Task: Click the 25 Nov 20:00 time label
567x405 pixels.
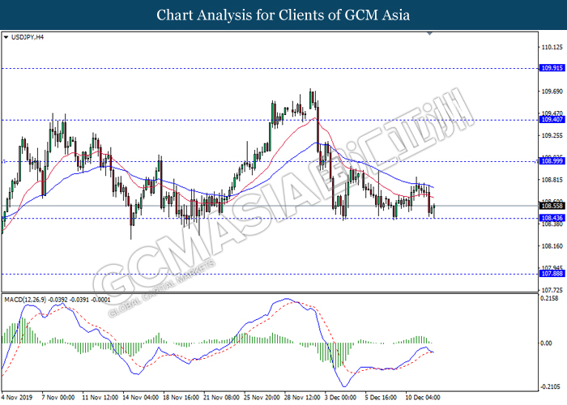Action: 262,398
